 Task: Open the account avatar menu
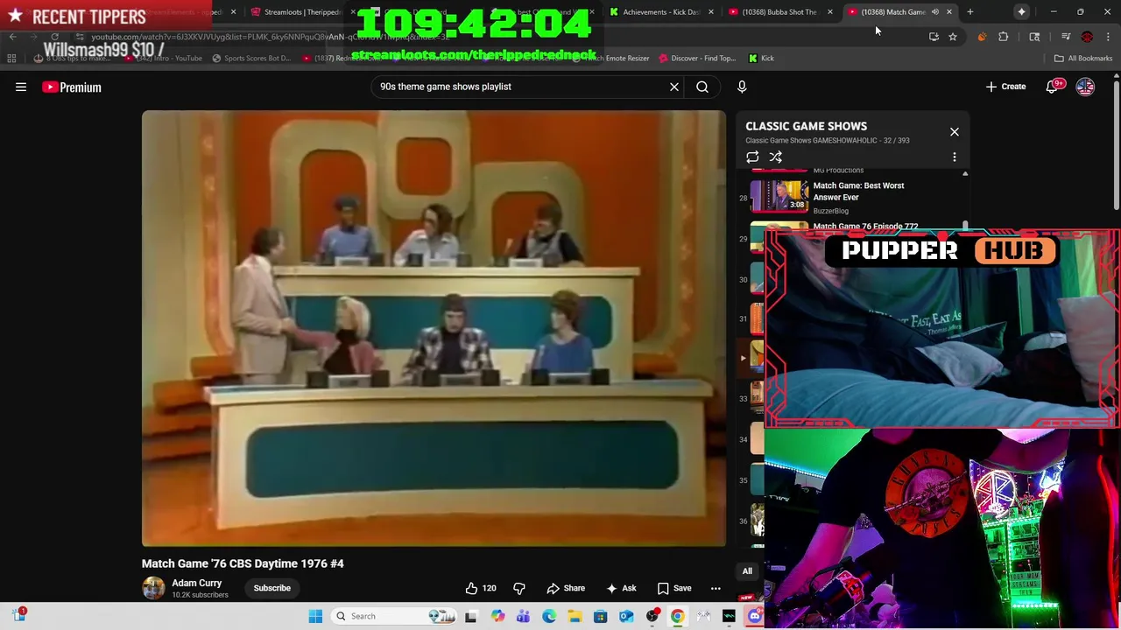(x=1085, y=87)
